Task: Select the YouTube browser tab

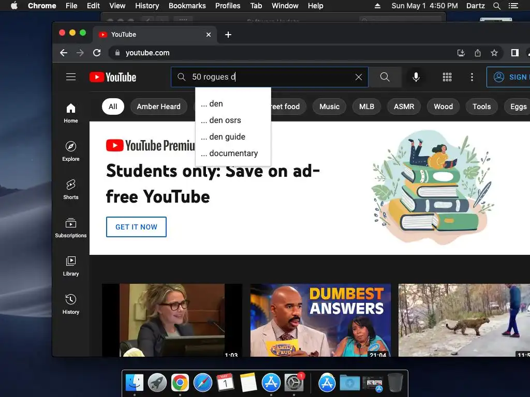Action: (x=155, y=35)
